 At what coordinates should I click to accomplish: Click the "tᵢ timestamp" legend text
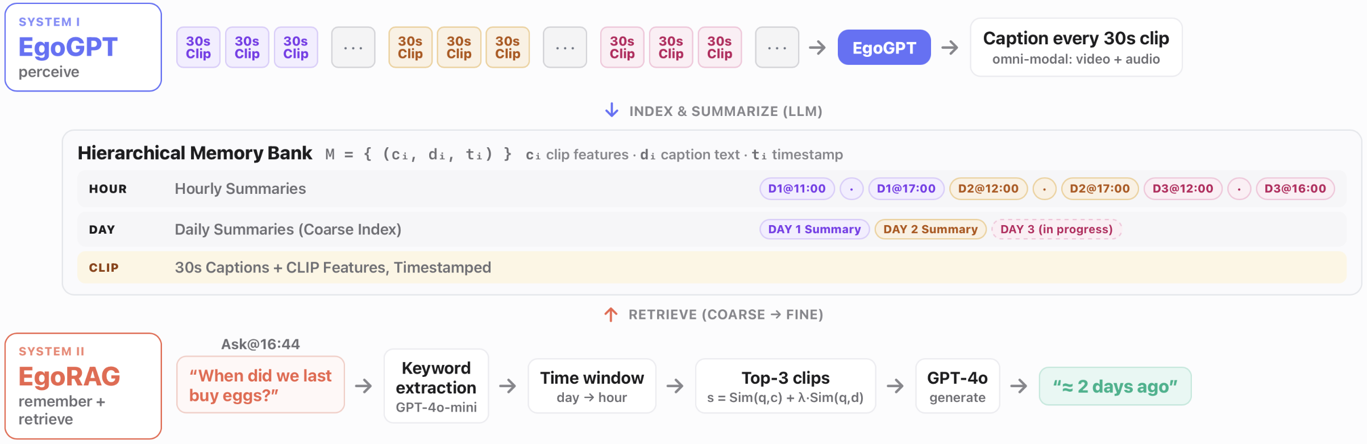click(x=797, y=155)
